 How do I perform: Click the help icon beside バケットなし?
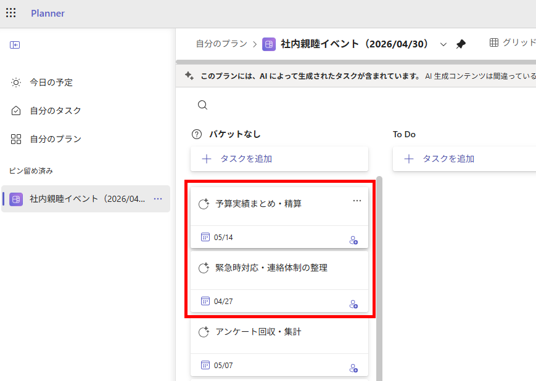(197, 134)
